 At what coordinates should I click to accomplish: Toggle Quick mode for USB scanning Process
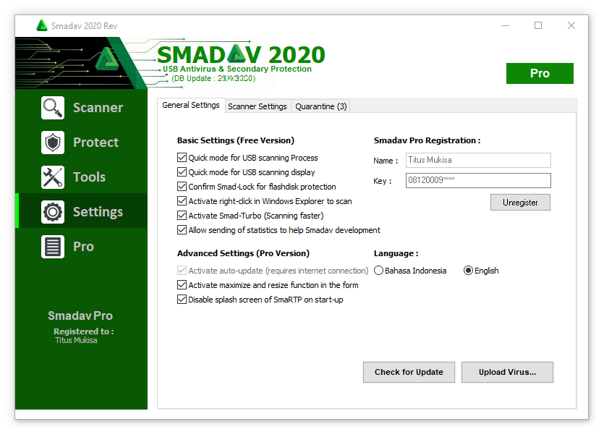coord(182,158)
